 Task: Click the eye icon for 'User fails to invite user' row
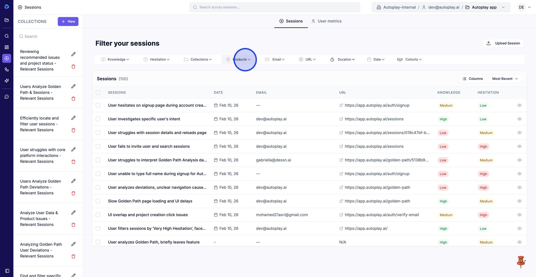point(519,147)
